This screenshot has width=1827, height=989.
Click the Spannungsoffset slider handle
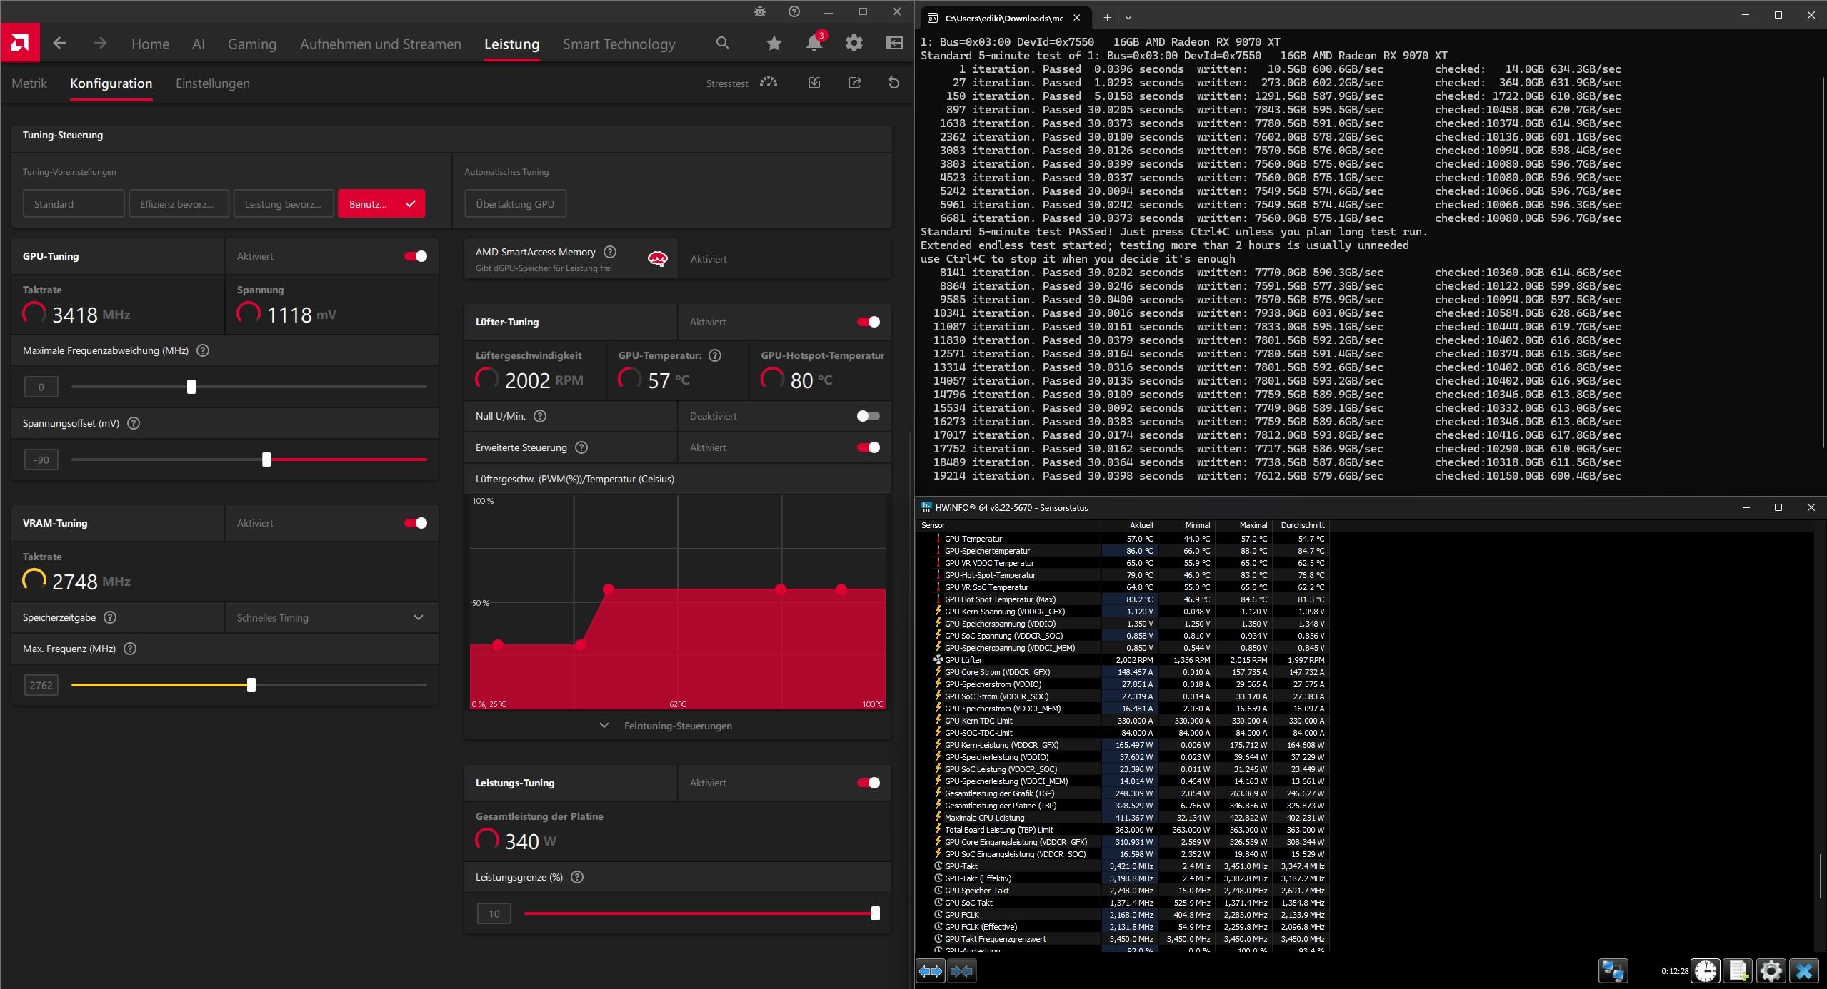tap(266, 460)
